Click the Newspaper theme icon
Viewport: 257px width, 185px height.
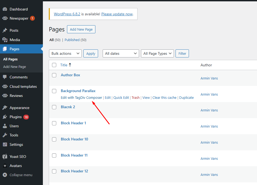tap(5, 18)
